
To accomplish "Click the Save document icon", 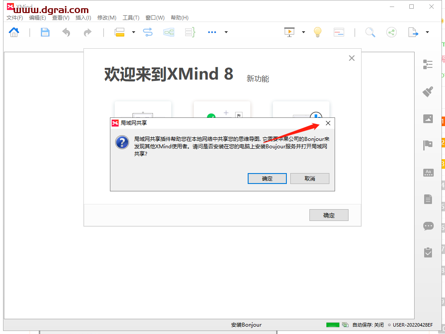I will (45, 32).
